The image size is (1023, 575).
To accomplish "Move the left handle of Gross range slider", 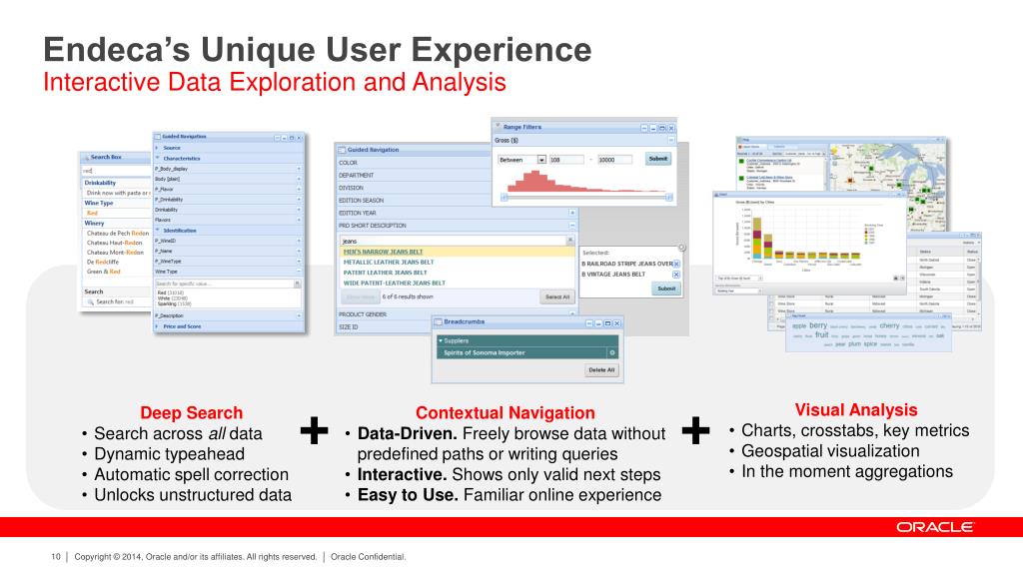I will pos(504,197).
